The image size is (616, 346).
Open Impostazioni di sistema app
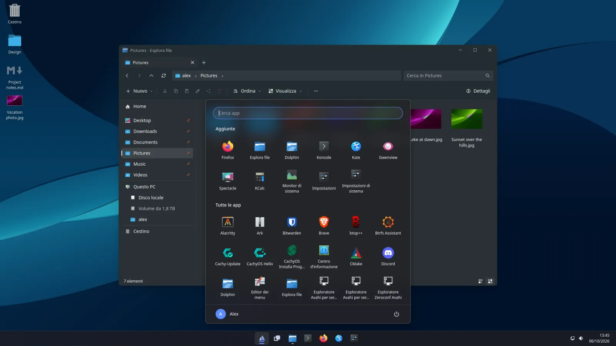[356, 181]
